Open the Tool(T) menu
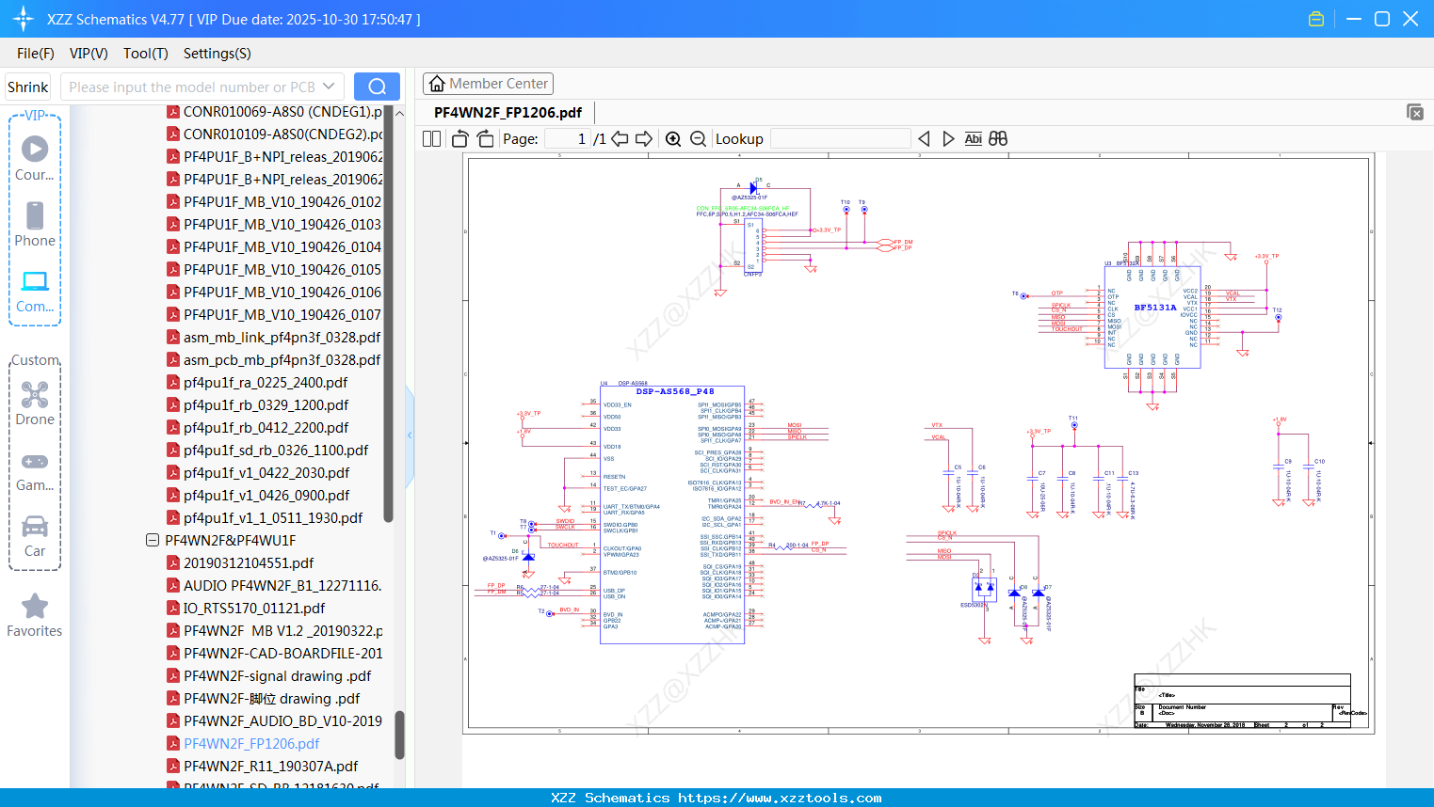 click(145, 54)
